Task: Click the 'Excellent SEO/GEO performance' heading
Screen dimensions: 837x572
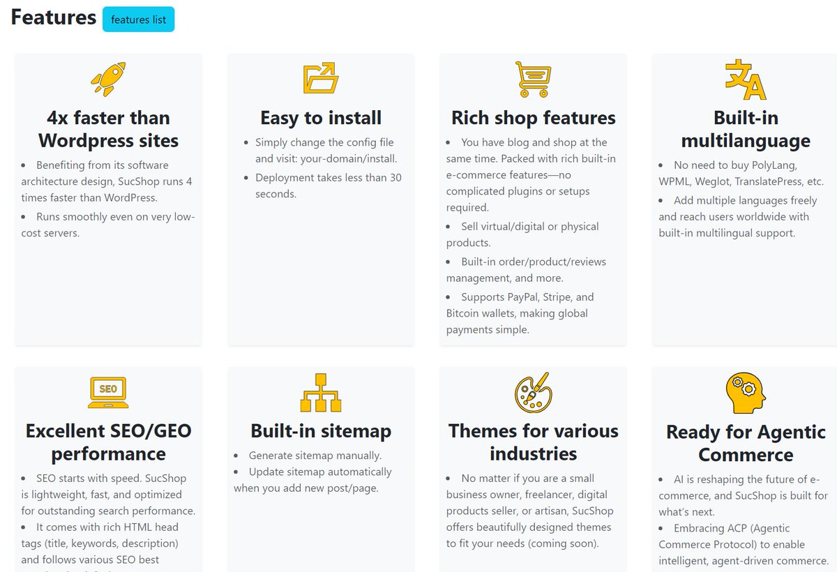Action: 108,442
